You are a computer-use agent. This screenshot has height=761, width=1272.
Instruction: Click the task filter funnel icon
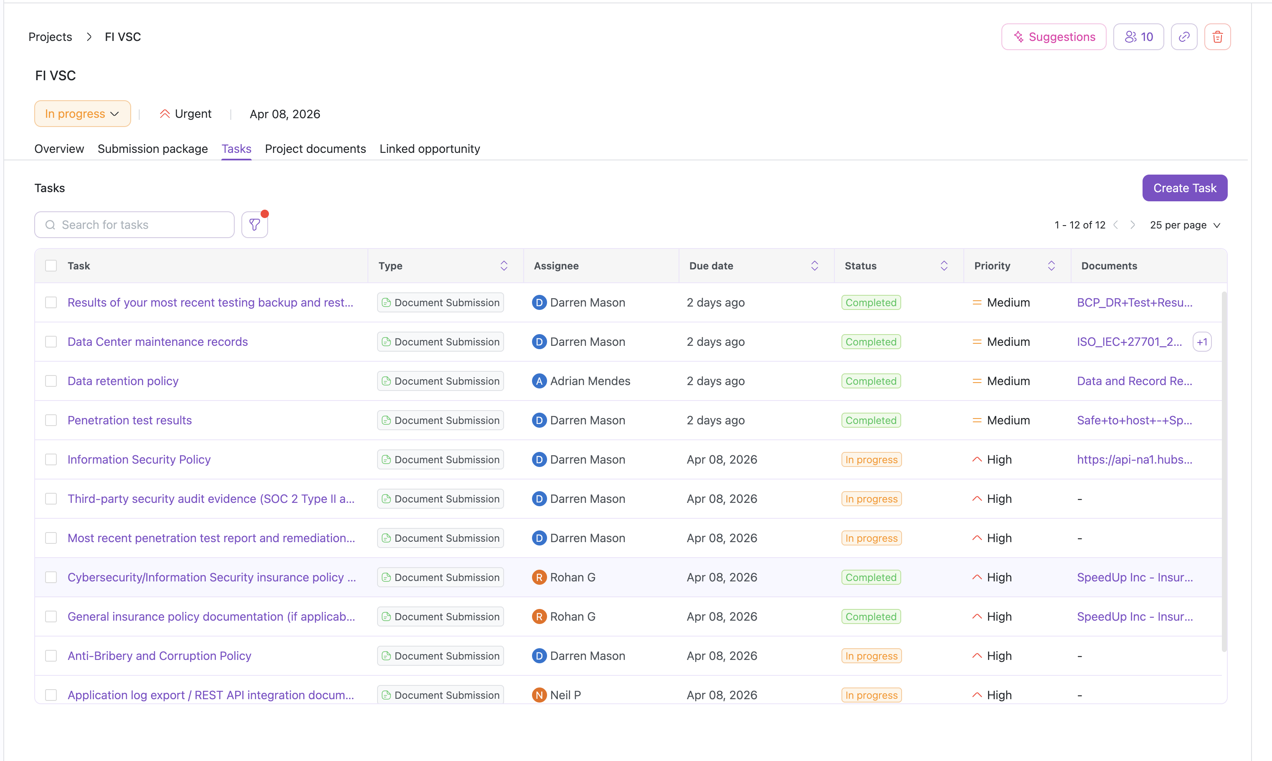click(254, 225)
